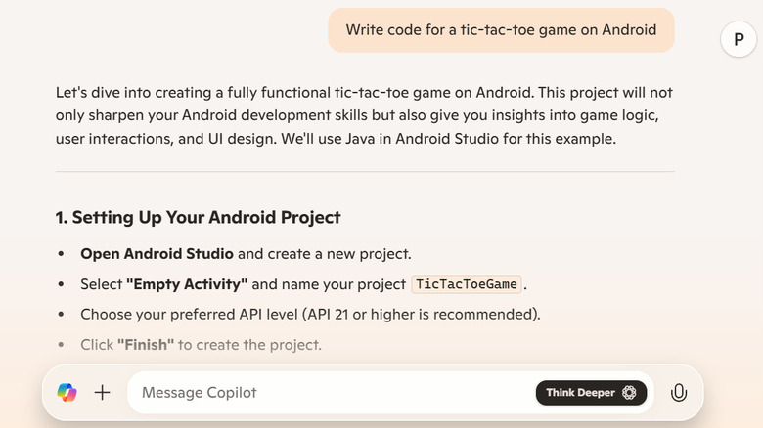Image resolution: width=763 pixels, height=428 pixels.
Task: Select the tic-tac-toe user prompt bubble
Action: pyautogui.click(x=501, y=29)
